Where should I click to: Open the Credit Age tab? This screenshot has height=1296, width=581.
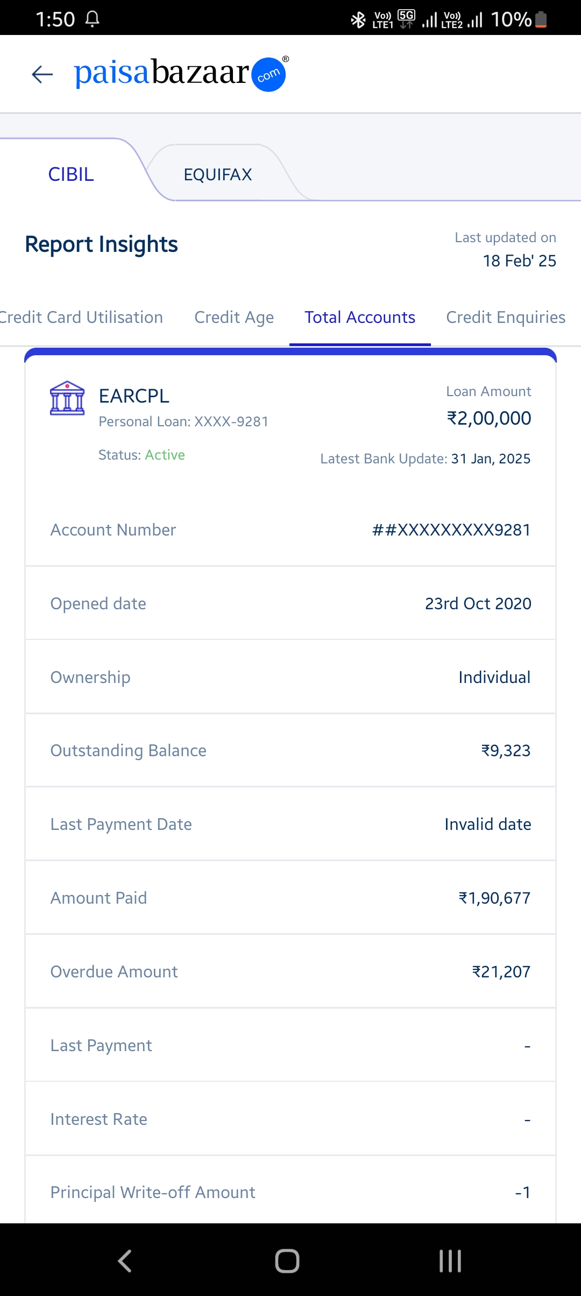(234, 318)
